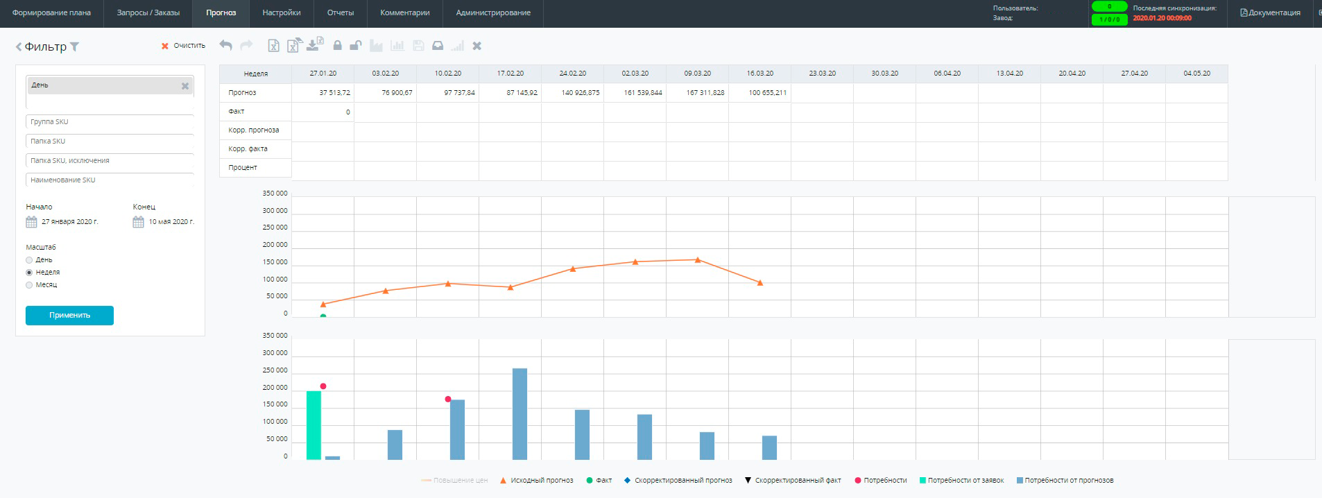Click the green '0' status badge
The image size is (1322, 498).
pyautogui.click(x=1109, y=6)
